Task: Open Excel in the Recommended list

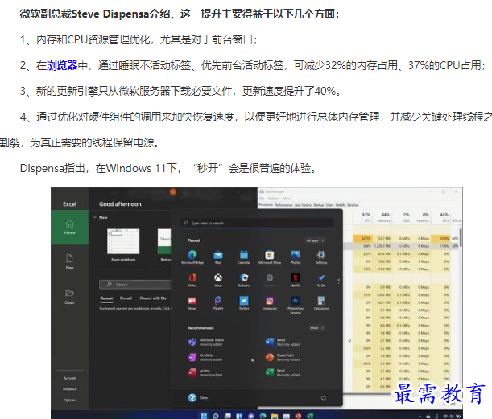Action: click(x=282, y=372)
